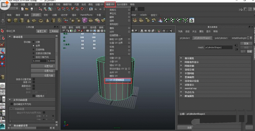Viewport: 255px width, 131px height.
Task: Click the polygon cone shelf icon
Action: coord(29,20)
